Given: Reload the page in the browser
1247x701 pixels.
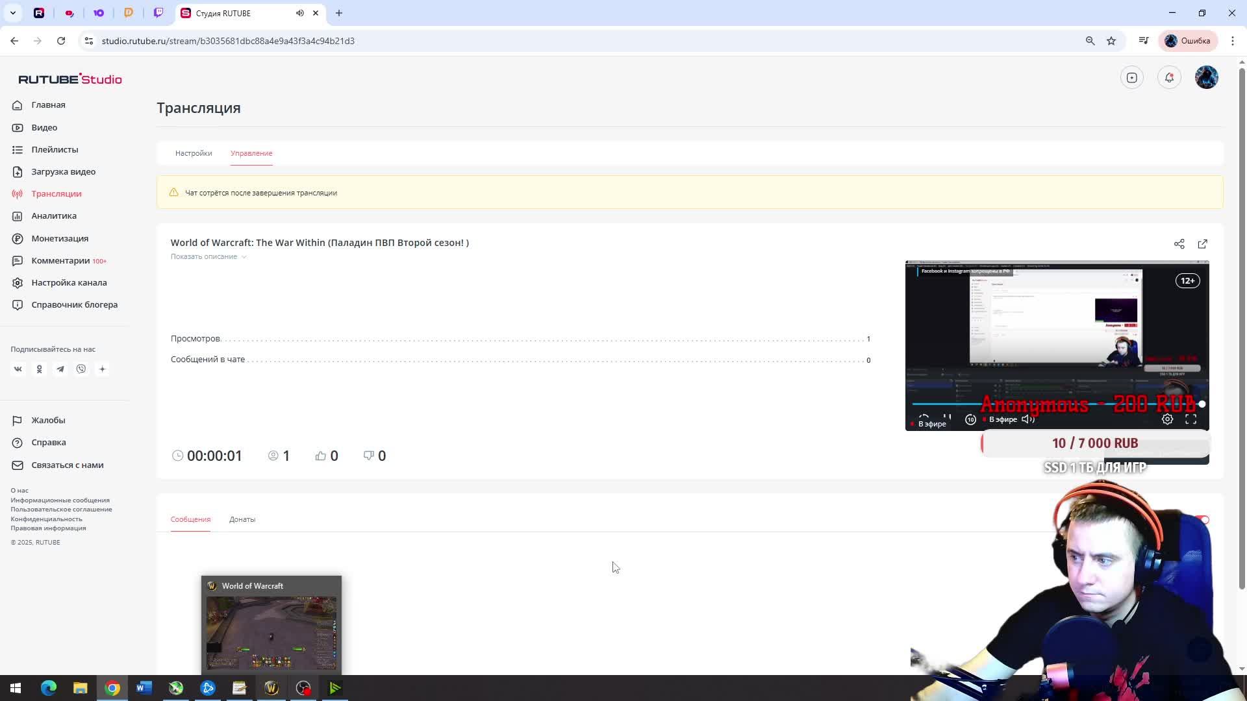Looking at the screenshot, I should pyautogui.click(x=61, y=41).
